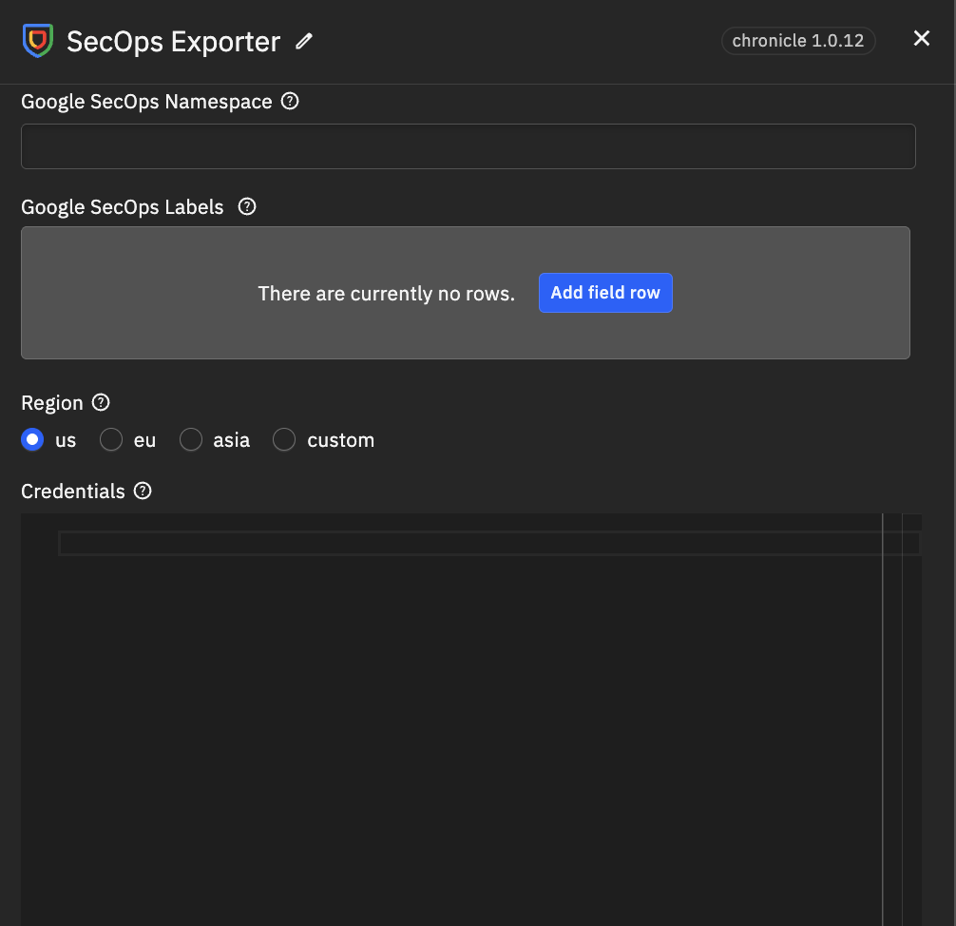This screenshot has width=956, height=926.
Task: Add a field row to labels
Action: click(x=605, y=293)
